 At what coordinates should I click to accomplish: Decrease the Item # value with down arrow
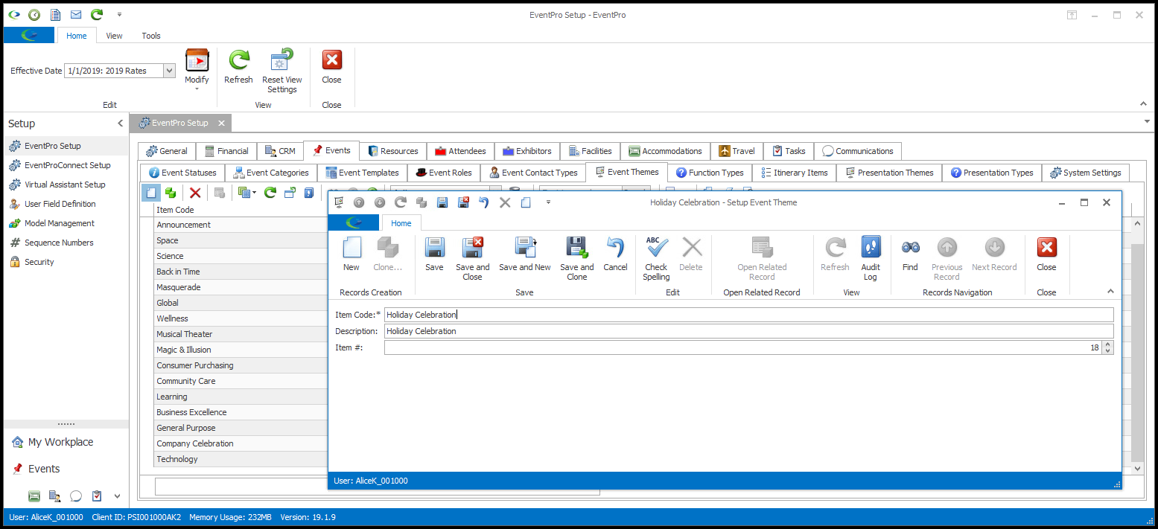pos(1108,350)
